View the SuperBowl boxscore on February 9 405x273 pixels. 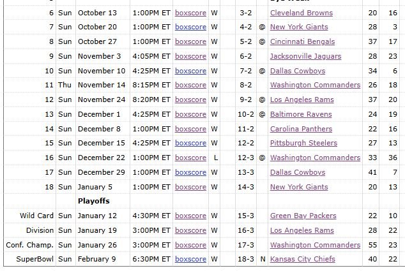click(190, 260)
